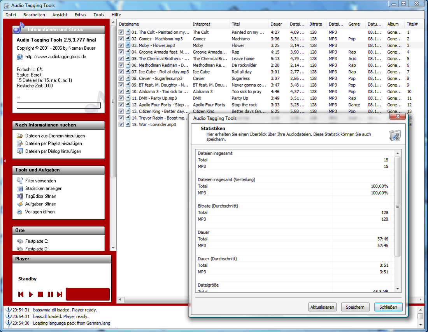Open the Extras menu
Screen dimensions: 428x332
click(x=80, y=15)
